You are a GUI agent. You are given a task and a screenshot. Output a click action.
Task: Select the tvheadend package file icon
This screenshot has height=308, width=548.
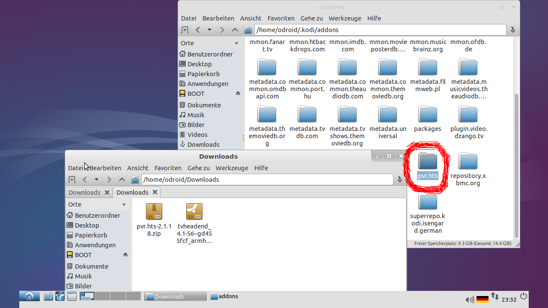tap(194, 211)
